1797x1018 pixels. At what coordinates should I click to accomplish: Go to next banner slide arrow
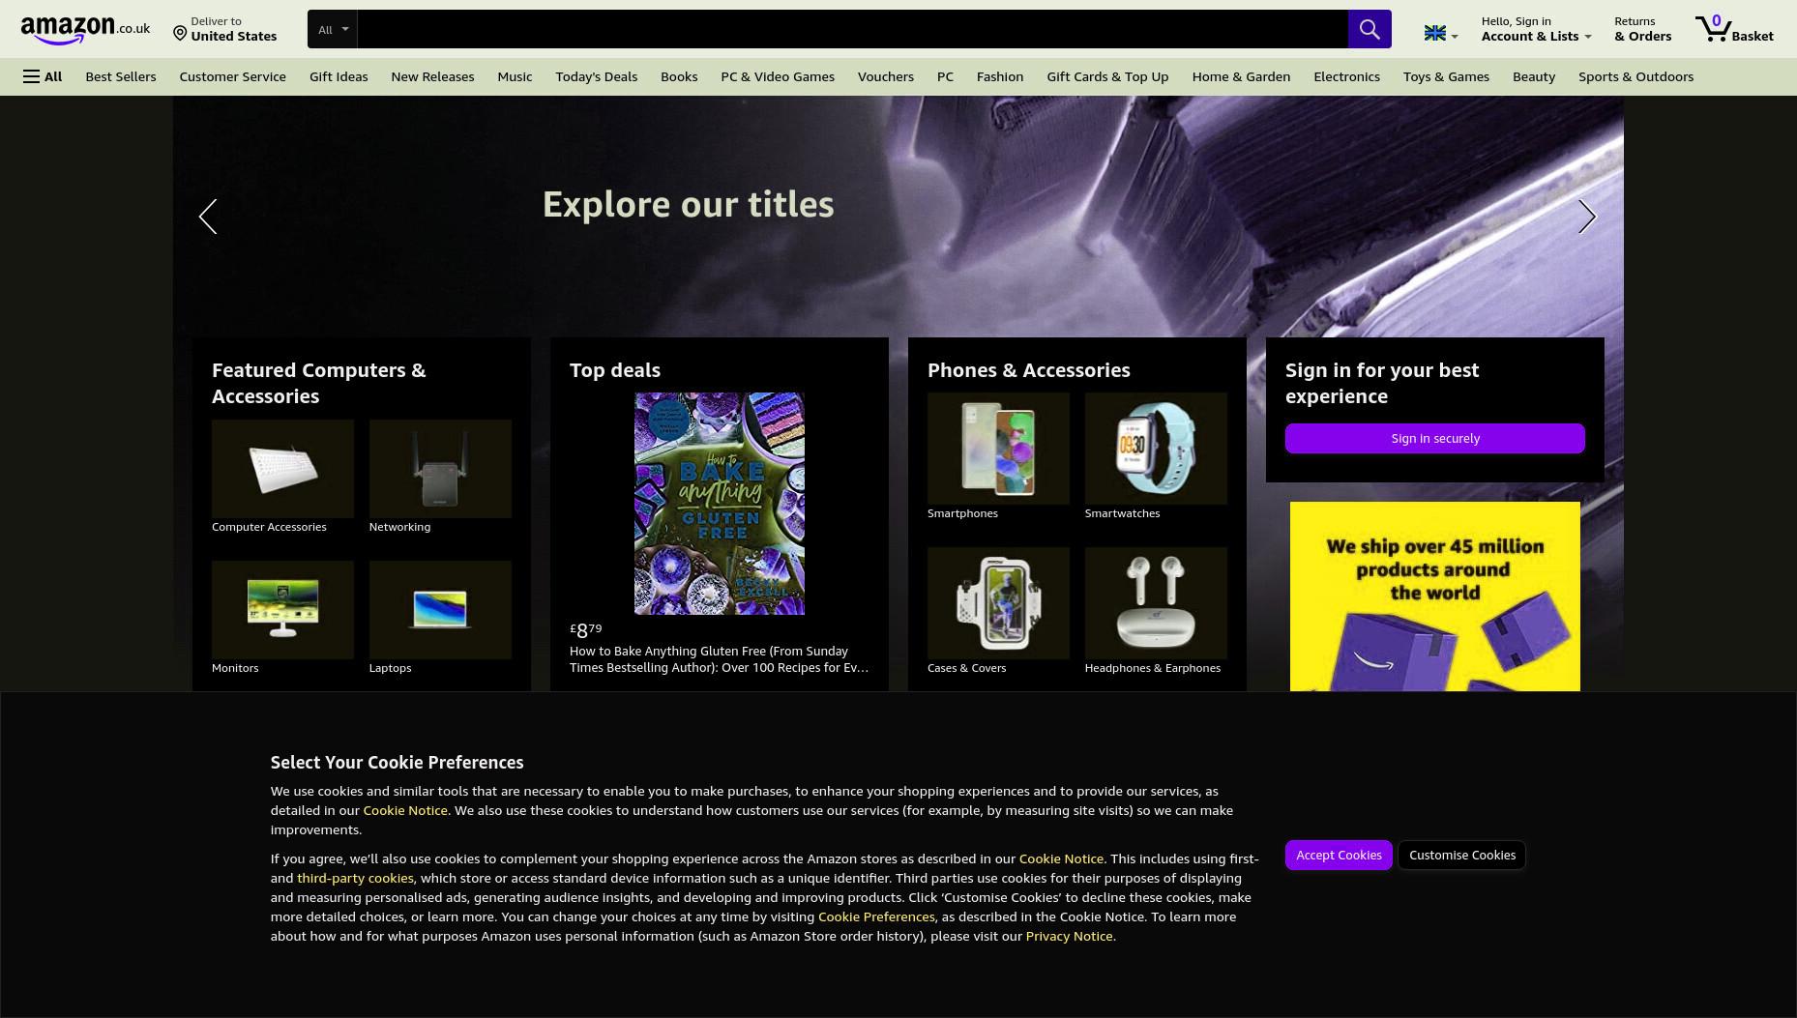coord(1587,217)
